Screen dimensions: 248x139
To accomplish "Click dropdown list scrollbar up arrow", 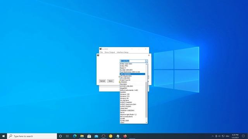I will pos(146,64).
